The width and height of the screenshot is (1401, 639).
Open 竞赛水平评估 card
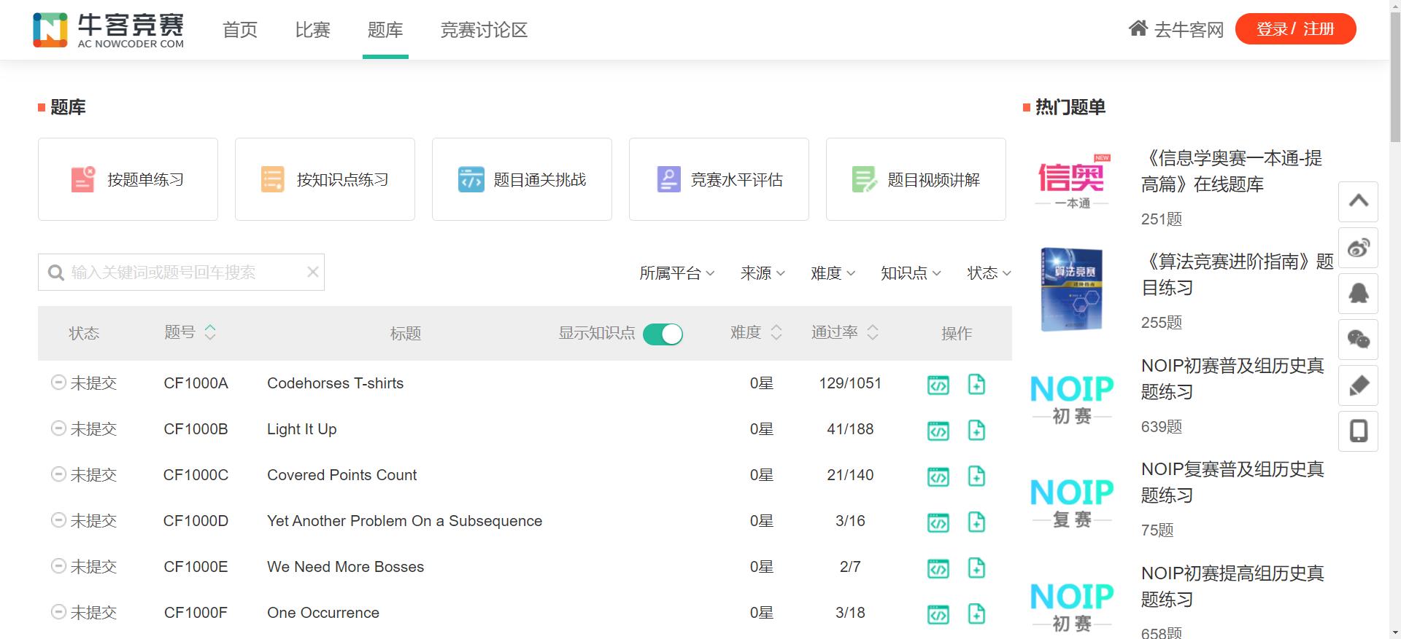(x=719, y=179)
